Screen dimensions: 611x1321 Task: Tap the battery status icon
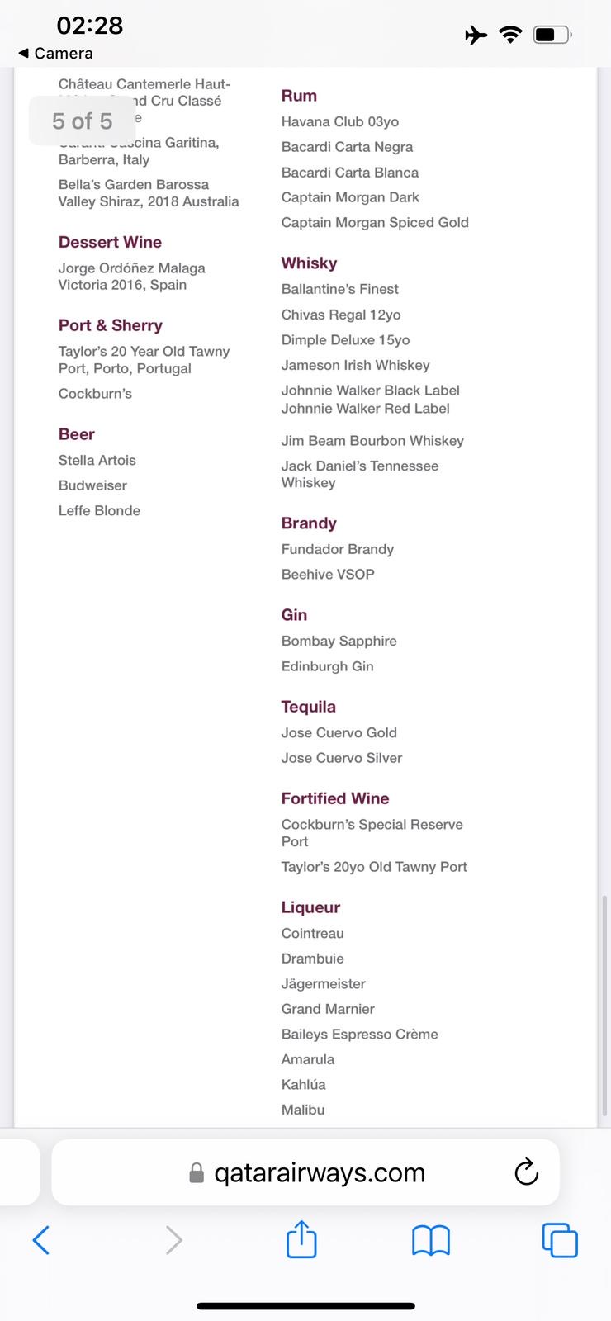pyautogui.click(x=552, y=35)
